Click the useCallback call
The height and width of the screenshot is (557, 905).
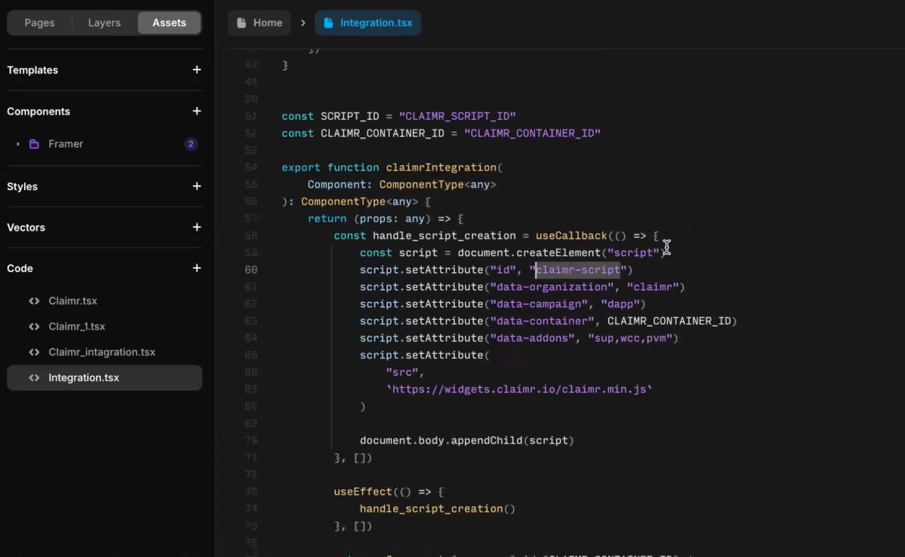[x=571, y=236]
